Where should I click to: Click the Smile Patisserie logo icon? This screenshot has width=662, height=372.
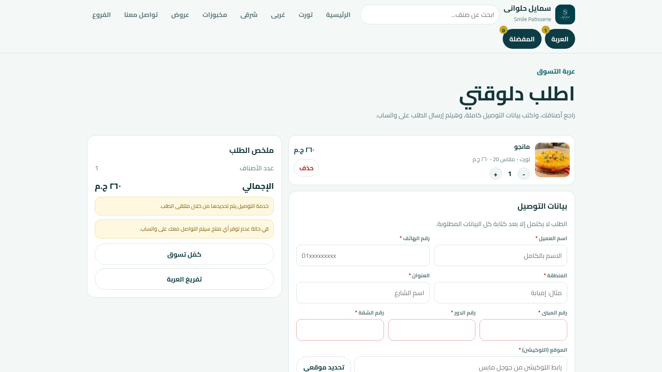[565, 14]
